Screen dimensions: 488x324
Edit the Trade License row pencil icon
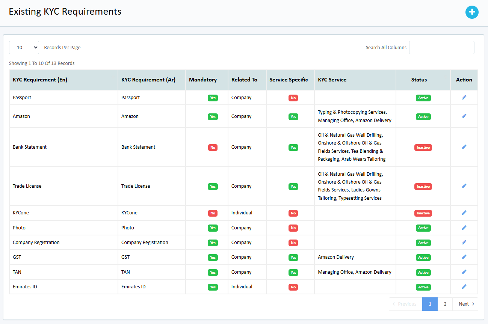464,186
